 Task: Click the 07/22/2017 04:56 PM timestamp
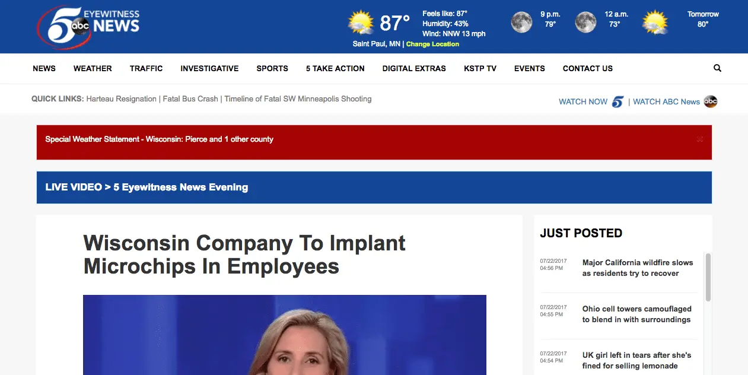coord(553,265)
